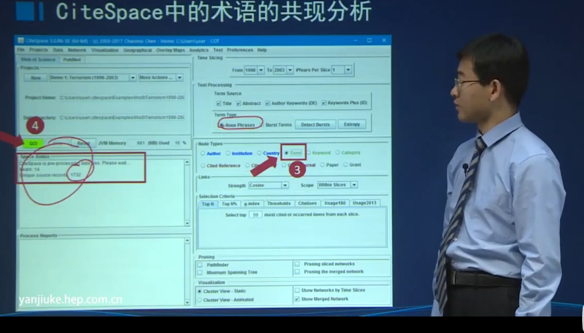Open the Preferences menu
The height and width of the screenshot is (333, 584).
(240, 50)
